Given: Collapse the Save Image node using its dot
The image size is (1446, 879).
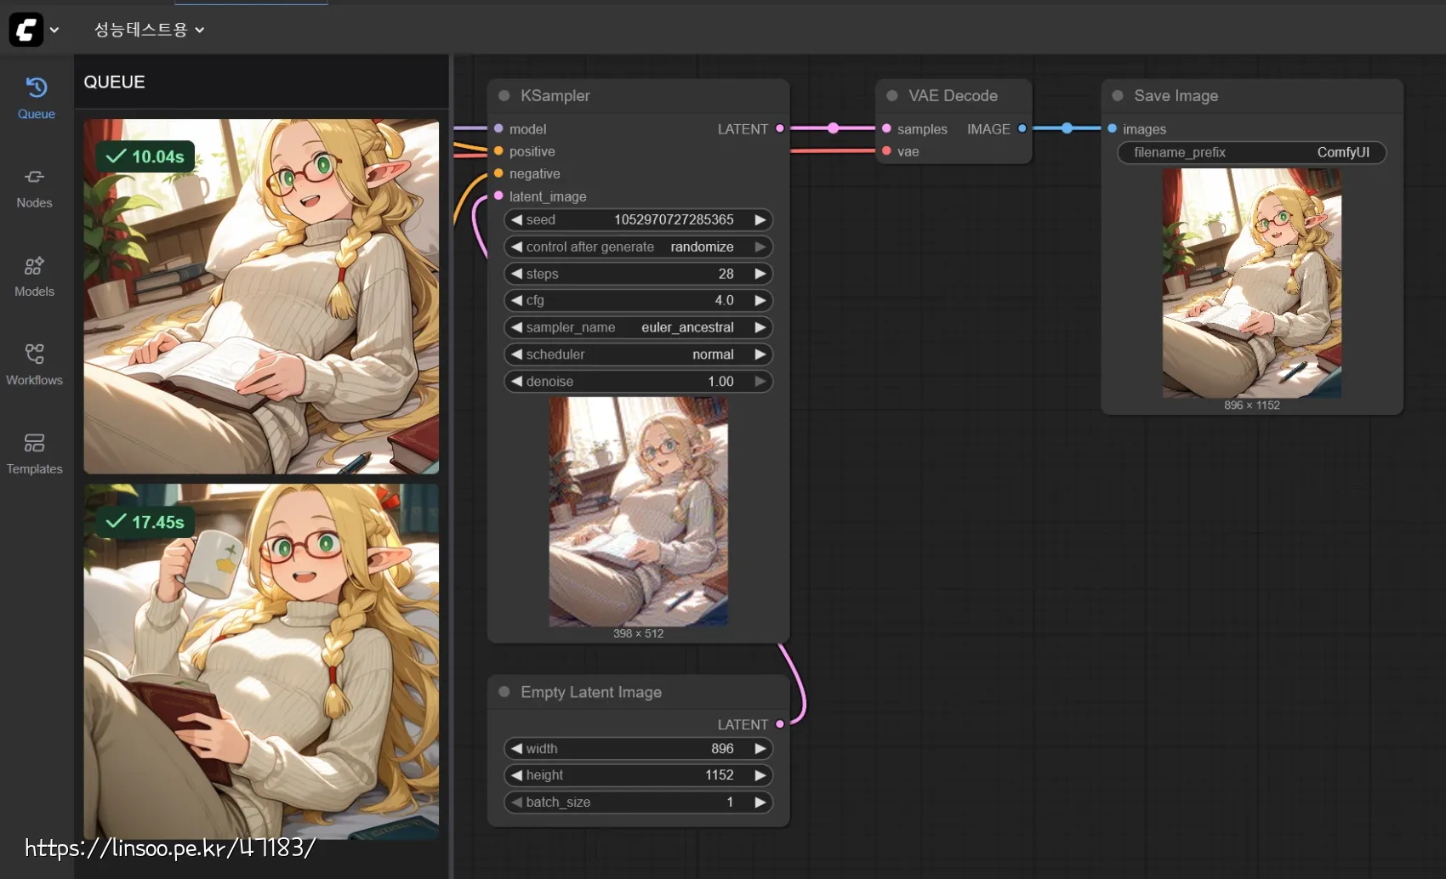Looking at the screenshot, I should [x=1118, y=96].
